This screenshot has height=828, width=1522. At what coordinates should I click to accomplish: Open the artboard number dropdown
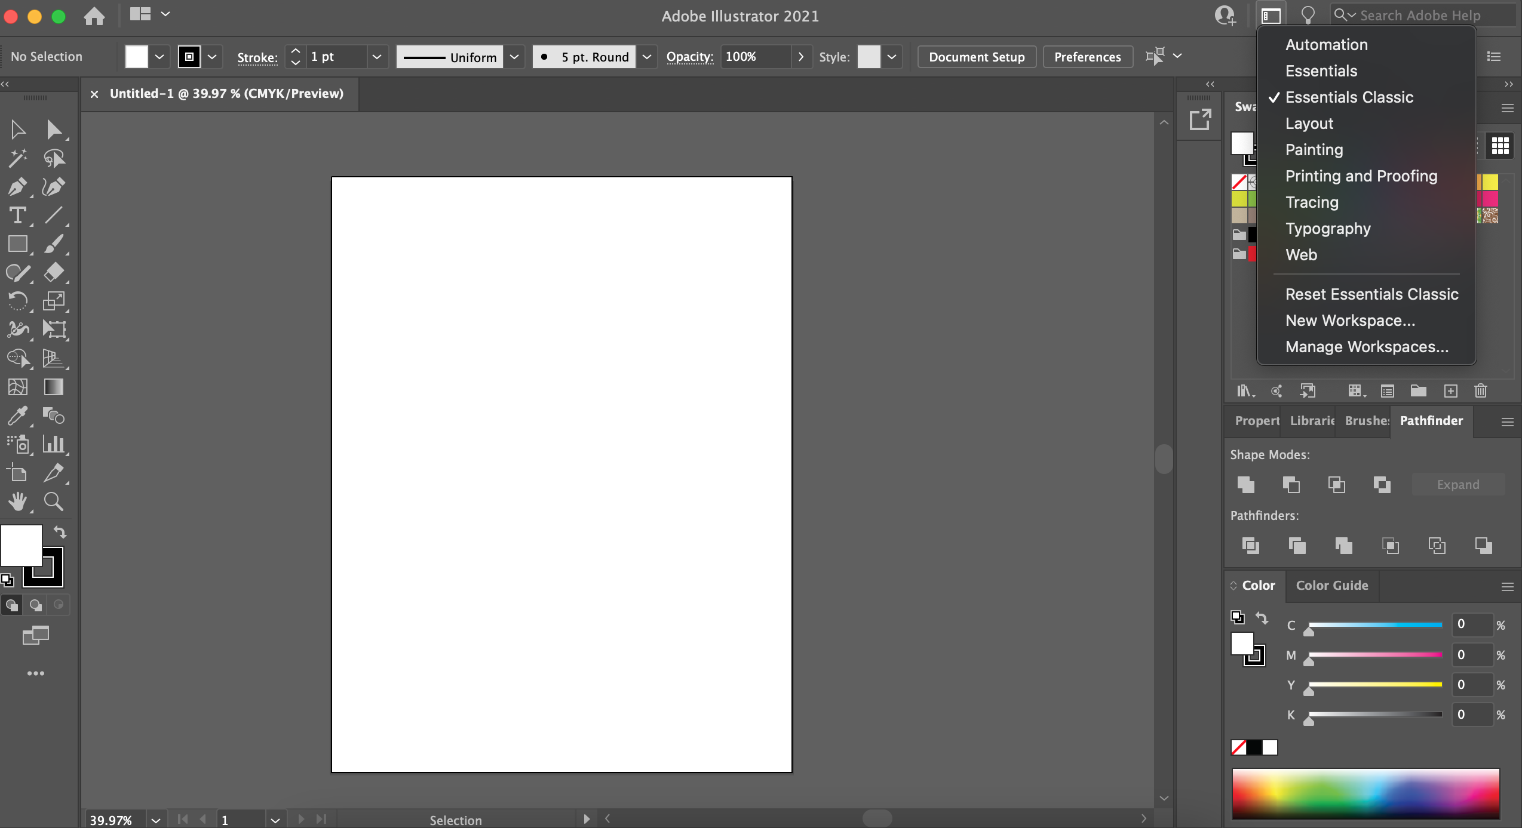[x=275, y=820]
